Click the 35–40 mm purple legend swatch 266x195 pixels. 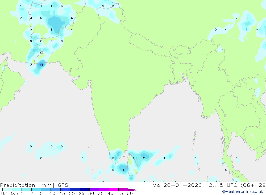104,190
